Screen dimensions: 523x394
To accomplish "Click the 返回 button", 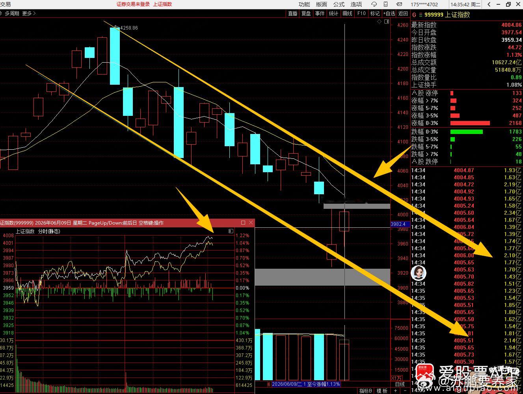I will tap(403, 13).
